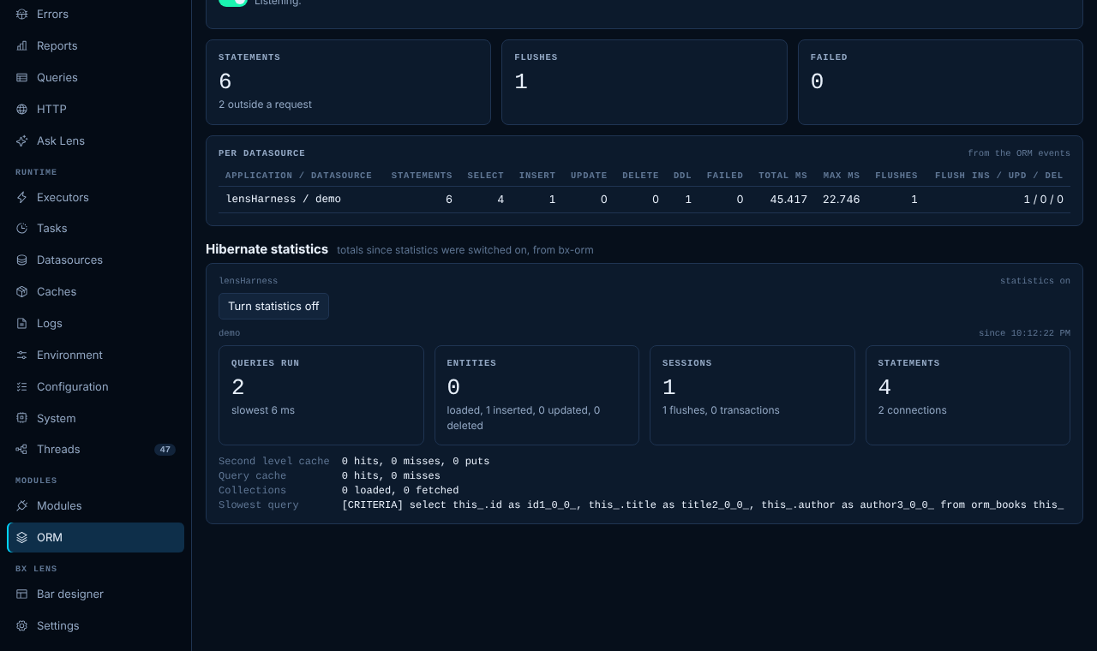Click the Tasks clock icon

coord(21,229)
